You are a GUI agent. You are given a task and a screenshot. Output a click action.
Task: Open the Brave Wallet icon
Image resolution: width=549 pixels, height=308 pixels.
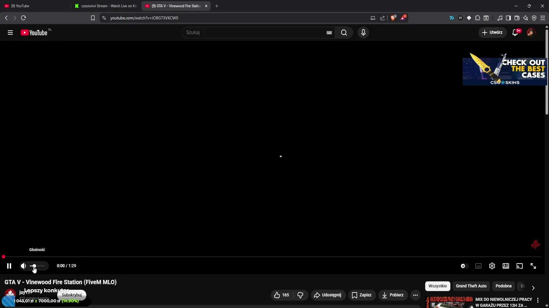point(517,18)
